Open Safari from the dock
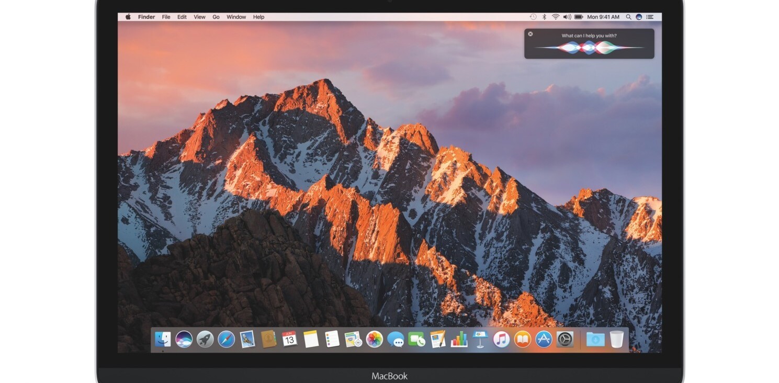This screenshot has width=779, height=383. click(226, 340)
